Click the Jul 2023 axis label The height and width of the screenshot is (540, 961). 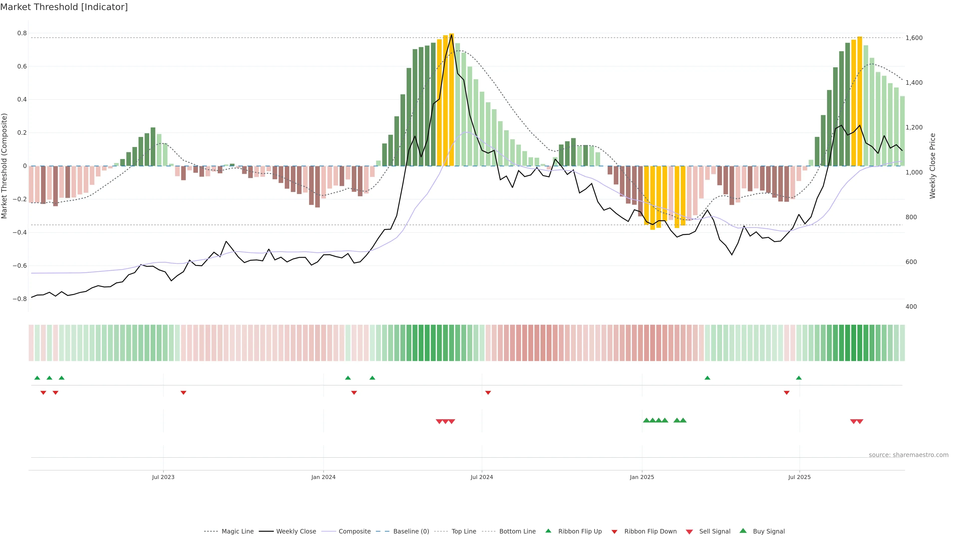tap(163, 477)
